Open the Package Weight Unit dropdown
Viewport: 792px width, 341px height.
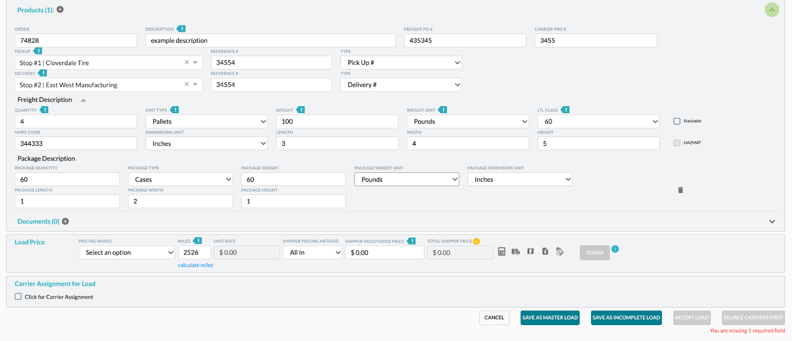click(x=407, y=179)
